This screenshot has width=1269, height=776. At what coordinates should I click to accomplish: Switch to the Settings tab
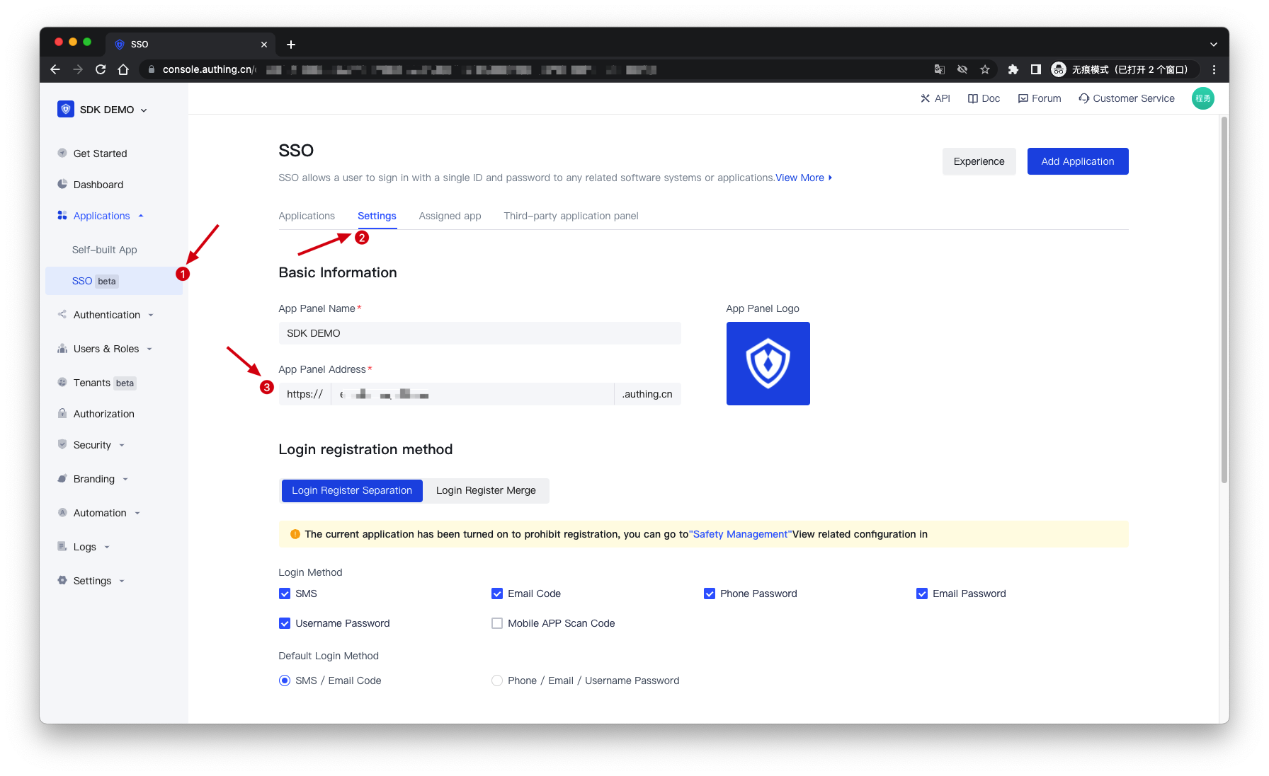tap(377, 216)
